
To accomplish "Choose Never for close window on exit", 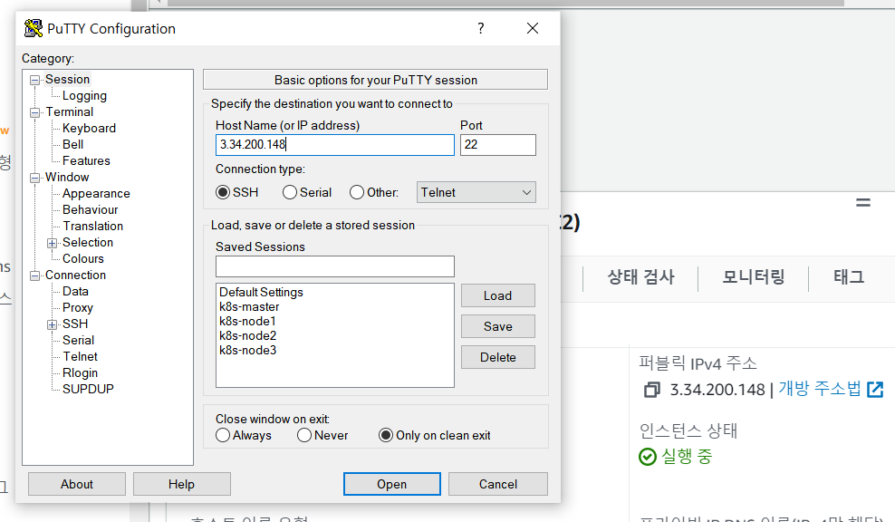I will click(304, 435).
